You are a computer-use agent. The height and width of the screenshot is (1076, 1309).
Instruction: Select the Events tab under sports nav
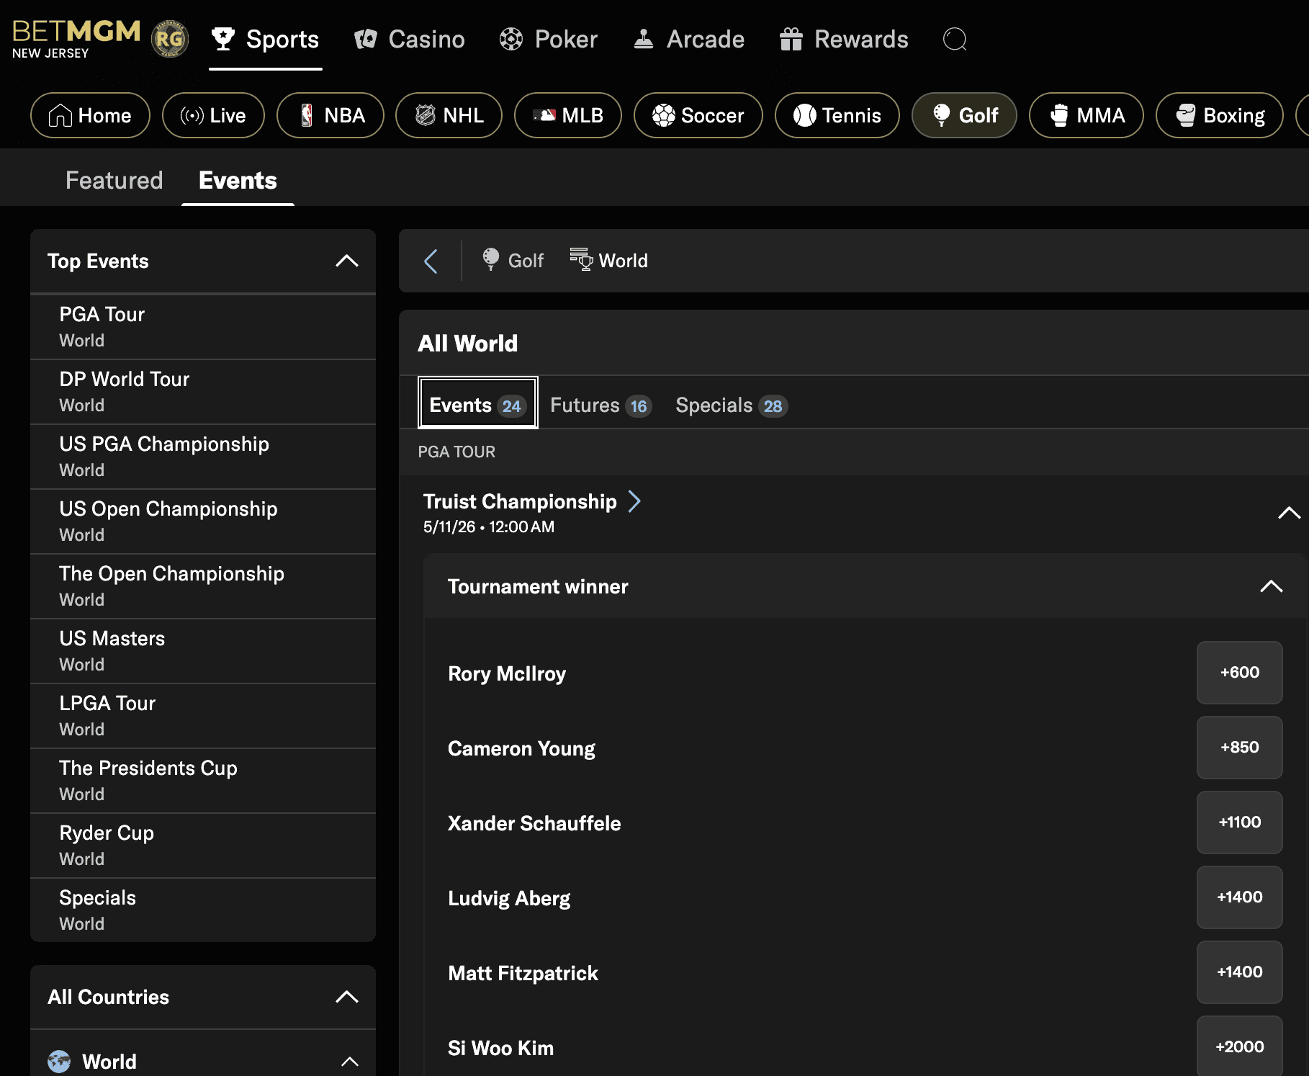[x=238, y=180]
